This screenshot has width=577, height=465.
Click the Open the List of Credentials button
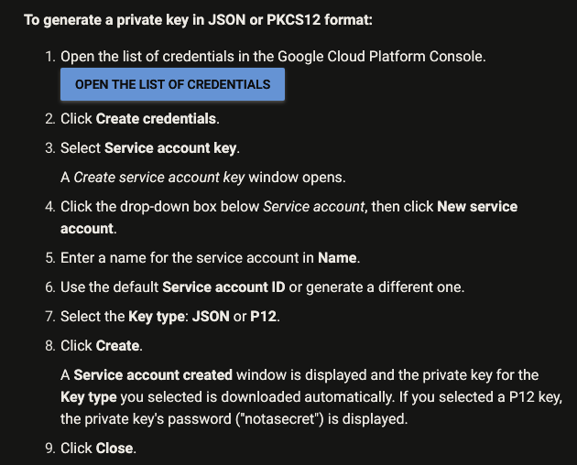click(x=172, y=84)
